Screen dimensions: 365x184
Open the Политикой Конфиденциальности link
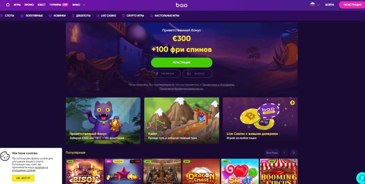[x=181, y=88]
